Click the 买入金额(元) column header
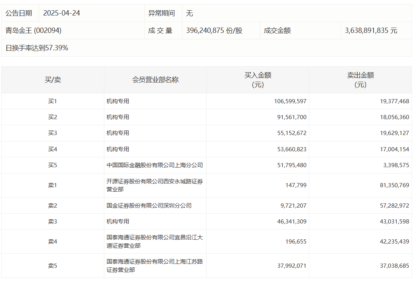This screenshot has width=420, height=284. point(258,80)
